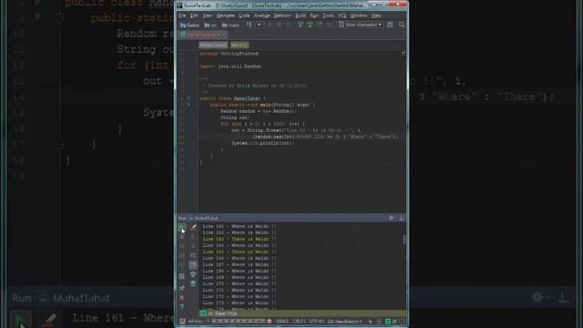Pause the Run panel output
Image resolution: width=583 pixels, height=328 pixels.
182,246
